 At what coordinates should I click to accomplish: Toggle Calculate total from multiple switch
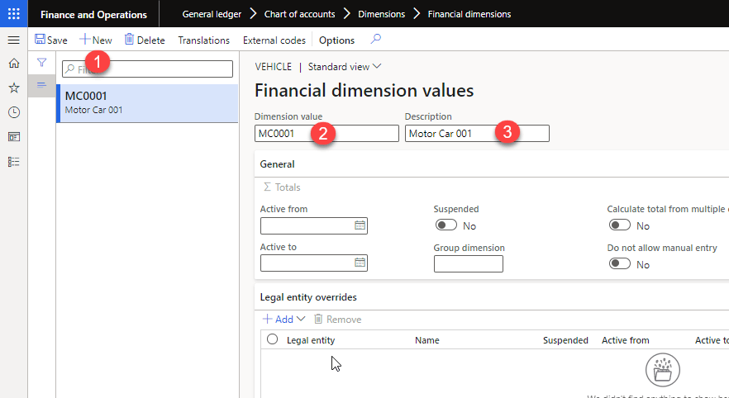620,225
